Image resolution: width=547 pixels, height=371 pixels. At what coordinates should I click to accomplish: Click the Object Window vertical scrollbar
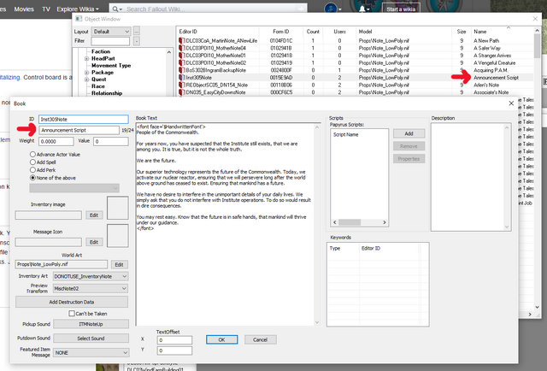[x=537, y=169]
